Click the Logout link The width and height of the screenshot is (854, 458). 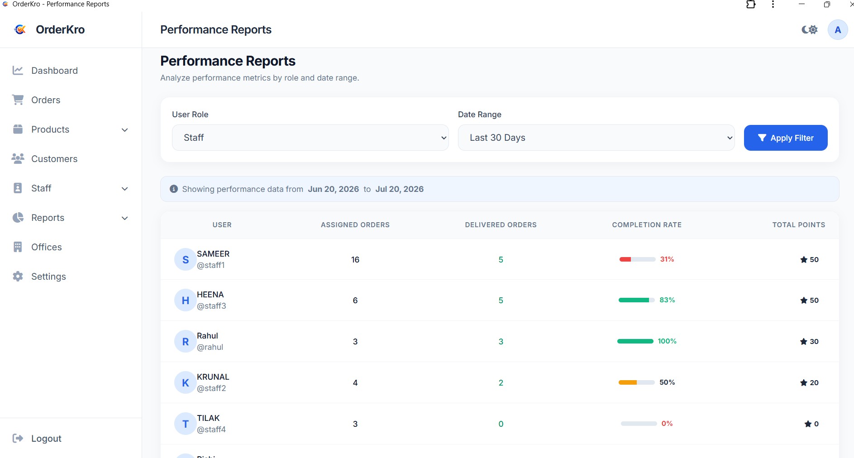tap(46, 438)
